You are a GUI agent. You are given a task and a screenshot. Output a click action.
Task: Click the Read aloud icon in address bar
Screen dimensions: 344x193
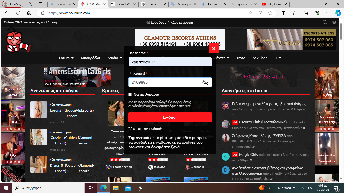[x=260, y=13]
